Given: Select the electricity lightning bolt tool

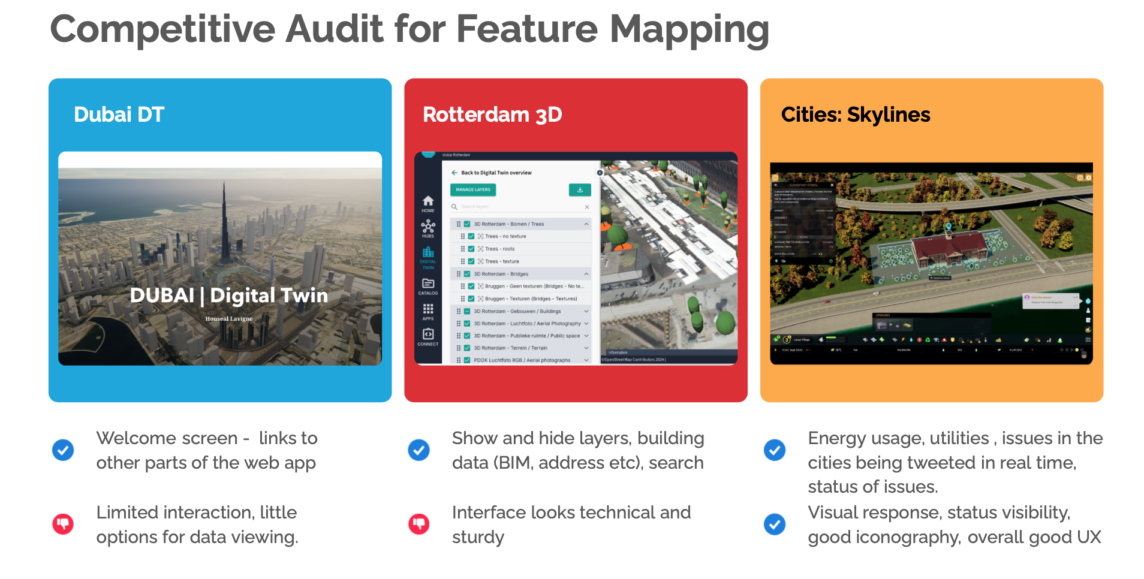Looking at the screenshot, I should coord(902,340).
